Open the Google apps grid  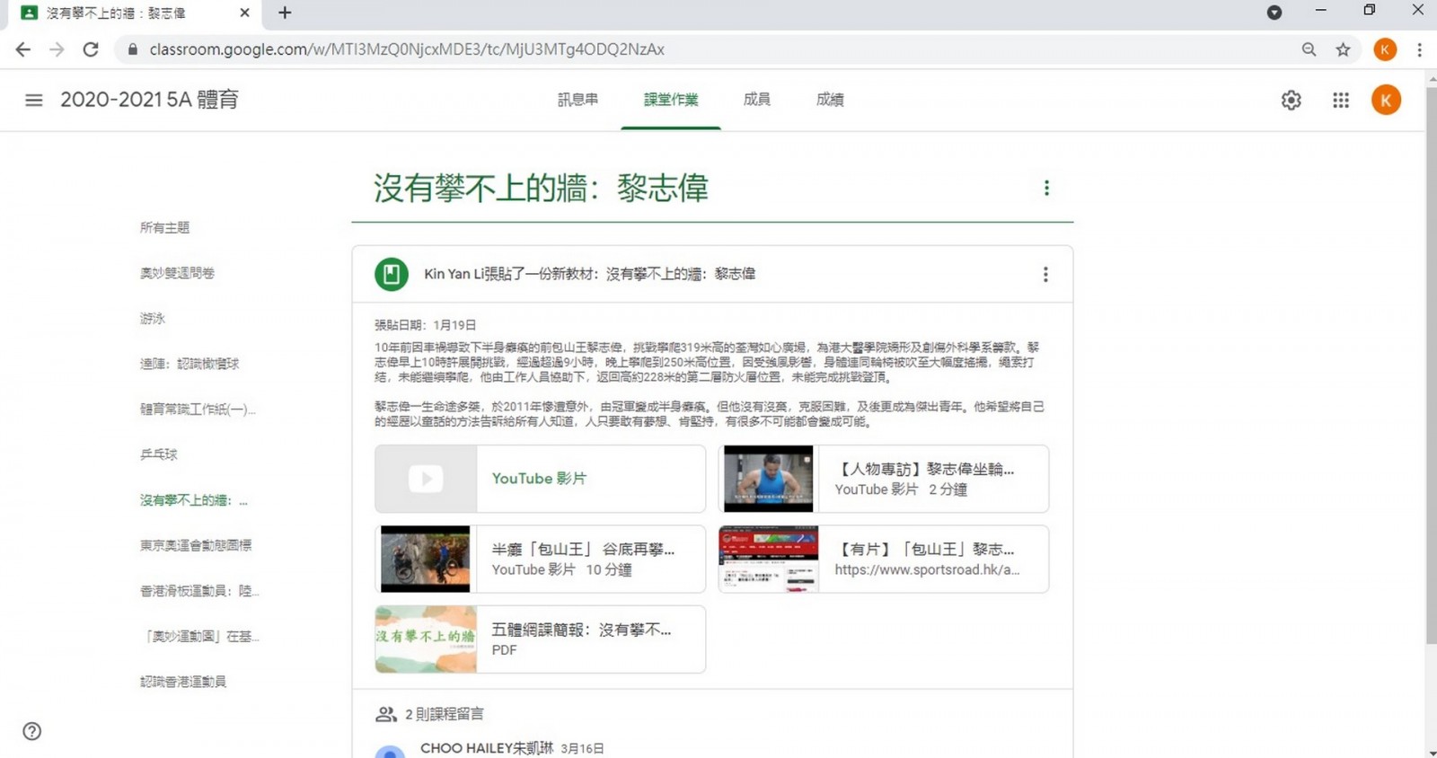[x=1340, y=100]
